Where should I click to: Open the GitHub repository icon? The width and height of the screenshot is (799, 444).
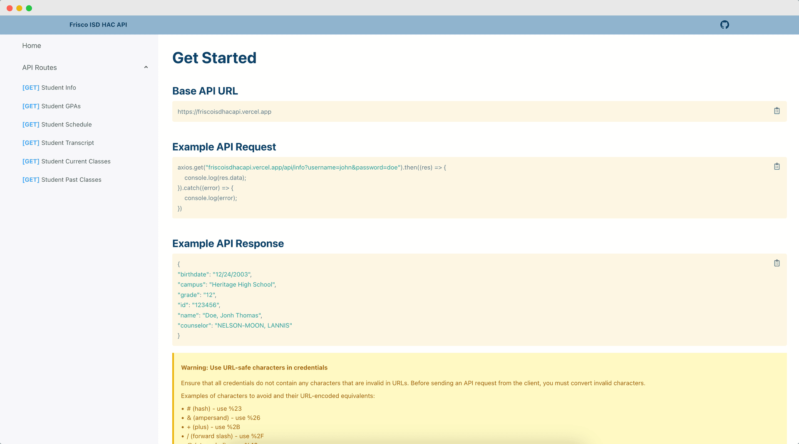point(725,25)
